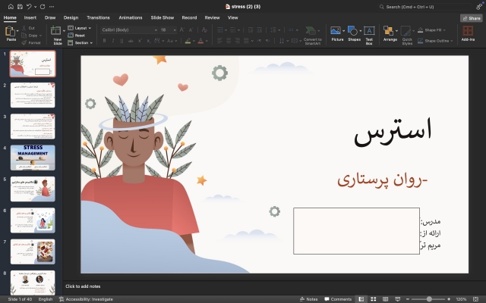Image resolution: width=486 pixels, height=303 pixels.
Task: Clear all text formatting
Action: [204, 30]
